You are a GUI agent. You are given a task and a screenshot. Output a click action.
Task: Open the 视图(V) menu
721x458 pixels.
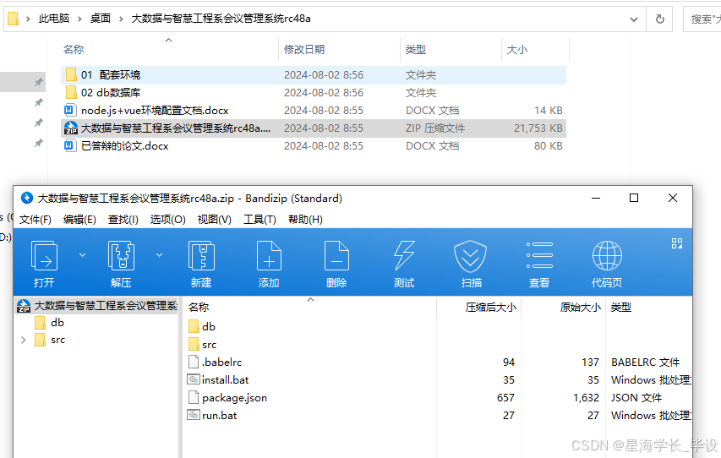point(215,220)
